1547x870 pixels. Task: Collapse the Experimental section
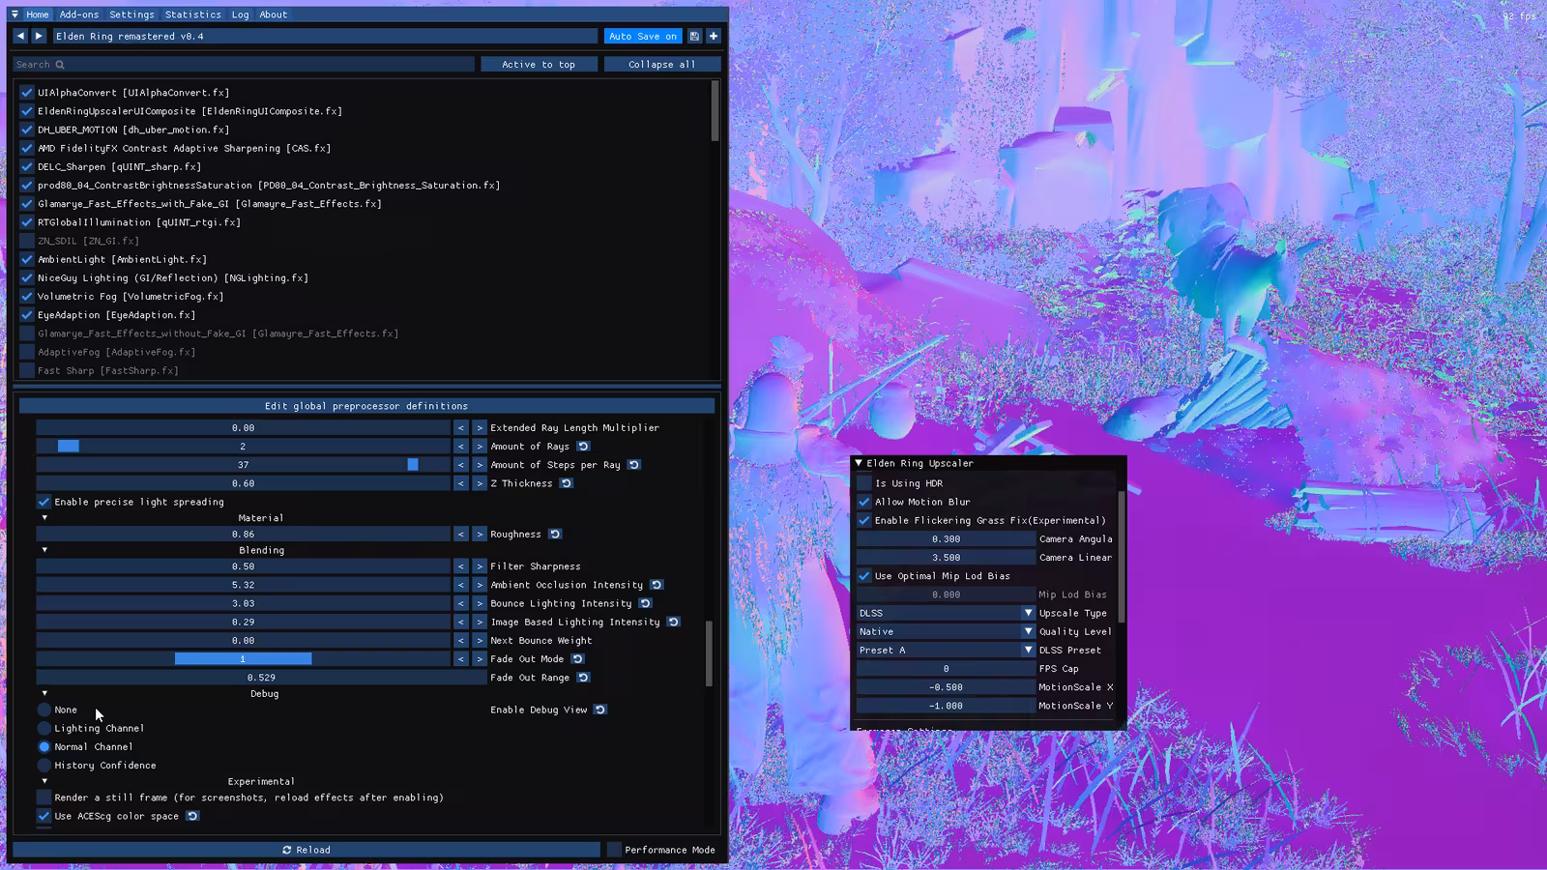coord(44,781)
